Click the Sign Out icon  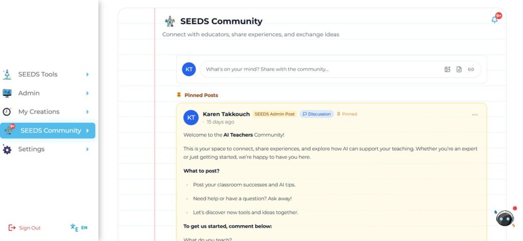pyautogui.click(x=12, y=228)
